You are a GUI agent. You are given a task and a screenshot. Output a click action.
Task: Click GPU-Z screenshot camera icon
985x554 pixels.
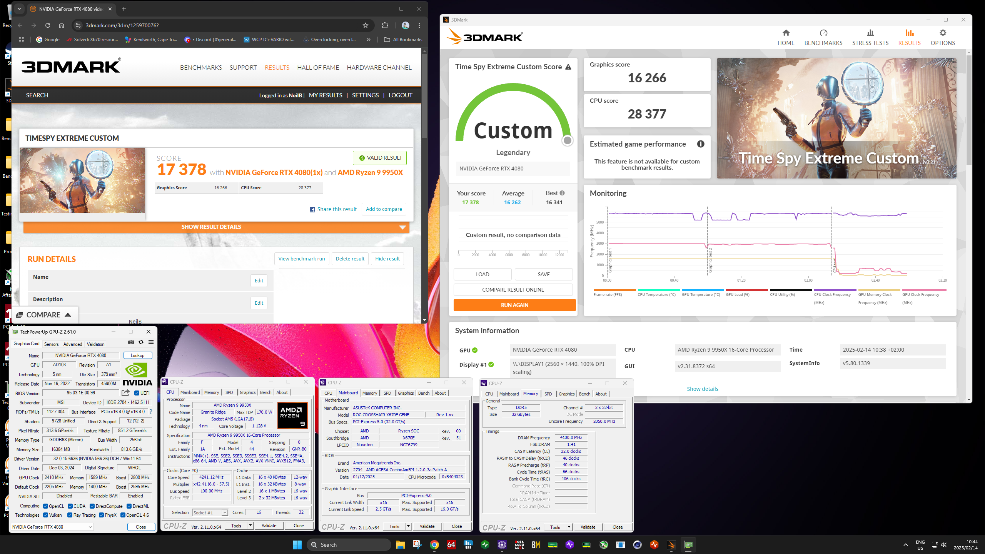point(131,342)
